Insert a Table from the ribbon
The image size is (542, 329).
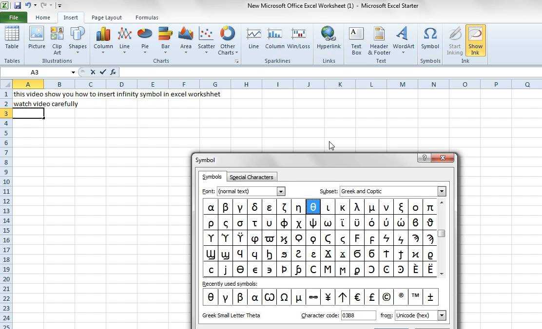point(12,38)
